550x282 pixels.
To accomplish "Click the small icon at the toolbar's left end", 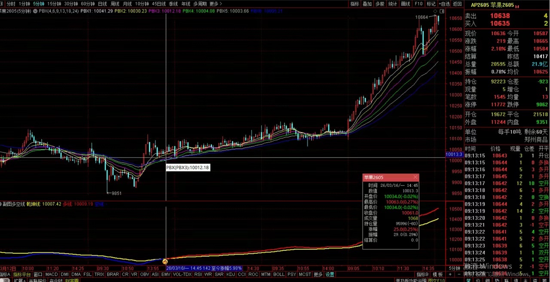I will (x=2, y=4).
